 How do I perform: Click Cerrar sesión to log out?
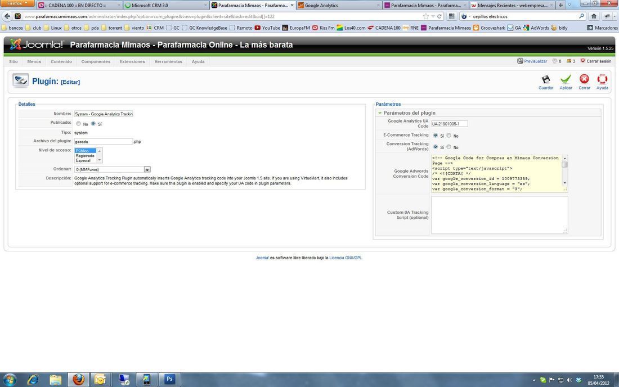point(599,61)
